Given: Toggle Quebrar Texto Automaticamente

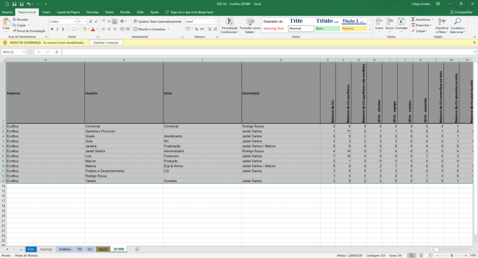Looking at the screenshot, I should coord(158,21).
